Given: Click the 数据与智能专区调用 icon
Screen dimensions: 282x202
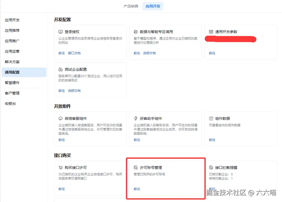Looking at the screenshot, I should [x=136, y=32].
